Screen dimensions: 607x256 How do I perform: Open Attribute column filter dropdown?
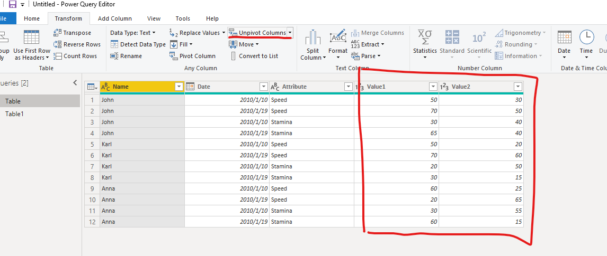[x=348, y=87]
